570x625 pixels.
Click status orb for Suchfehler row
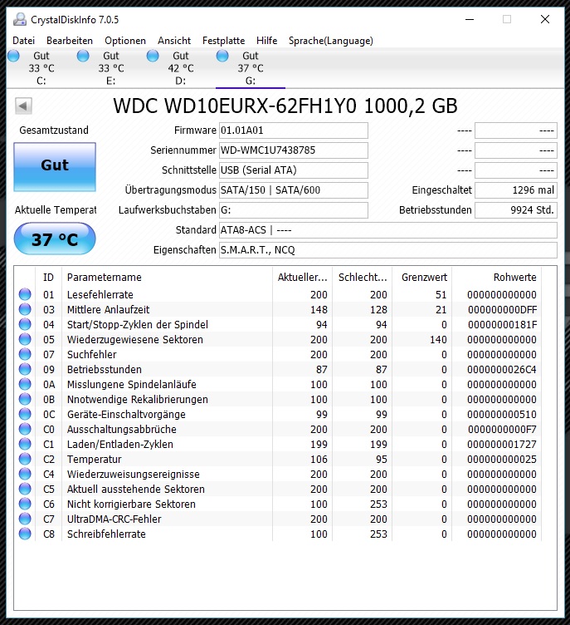pos(25,354)
